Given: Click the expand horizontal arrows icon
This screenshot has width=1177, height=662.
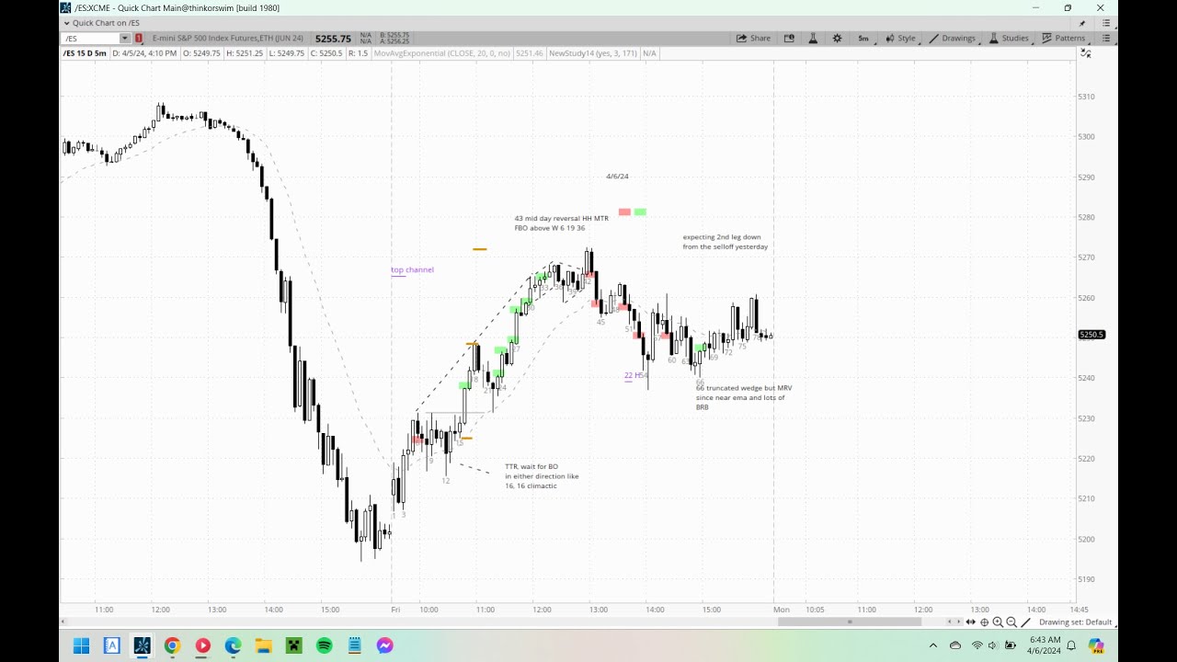Looking at the screenshot, I should [x=971, y=622].
